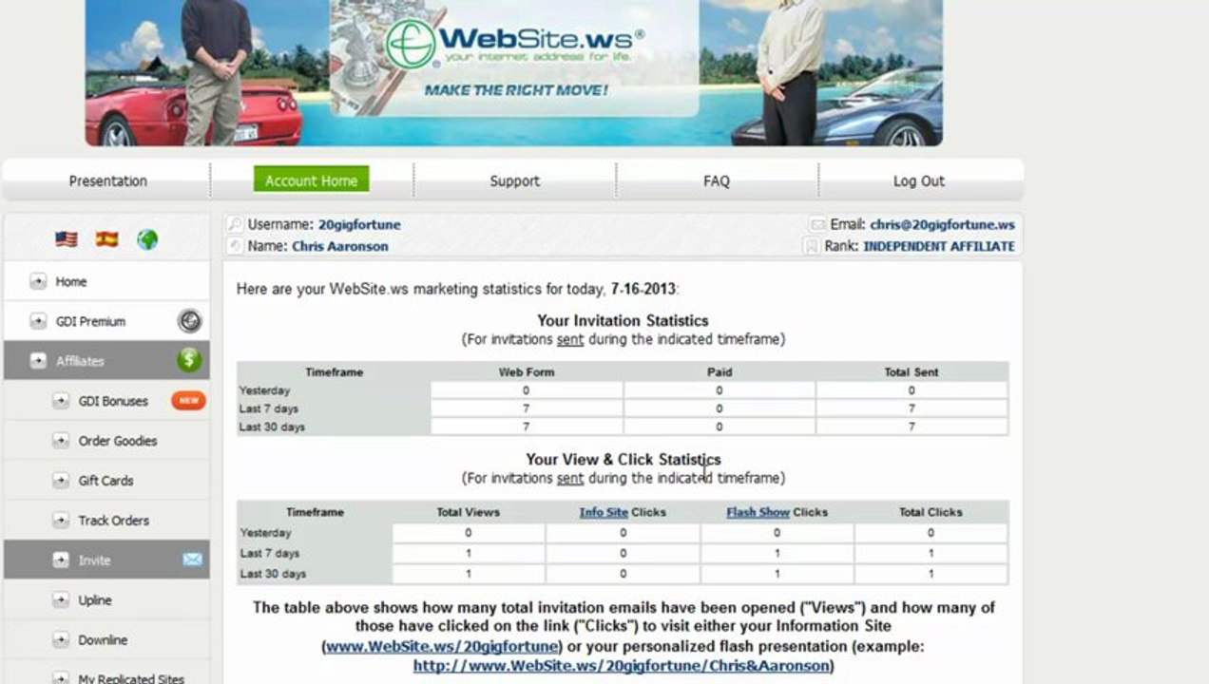
Task: Click the envelope icon beside Email
Action: click(817, 225)
